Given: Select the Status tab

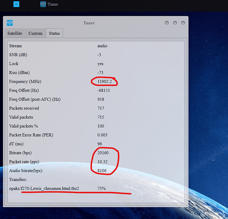Looking at the screenshot, I should 54,33.
